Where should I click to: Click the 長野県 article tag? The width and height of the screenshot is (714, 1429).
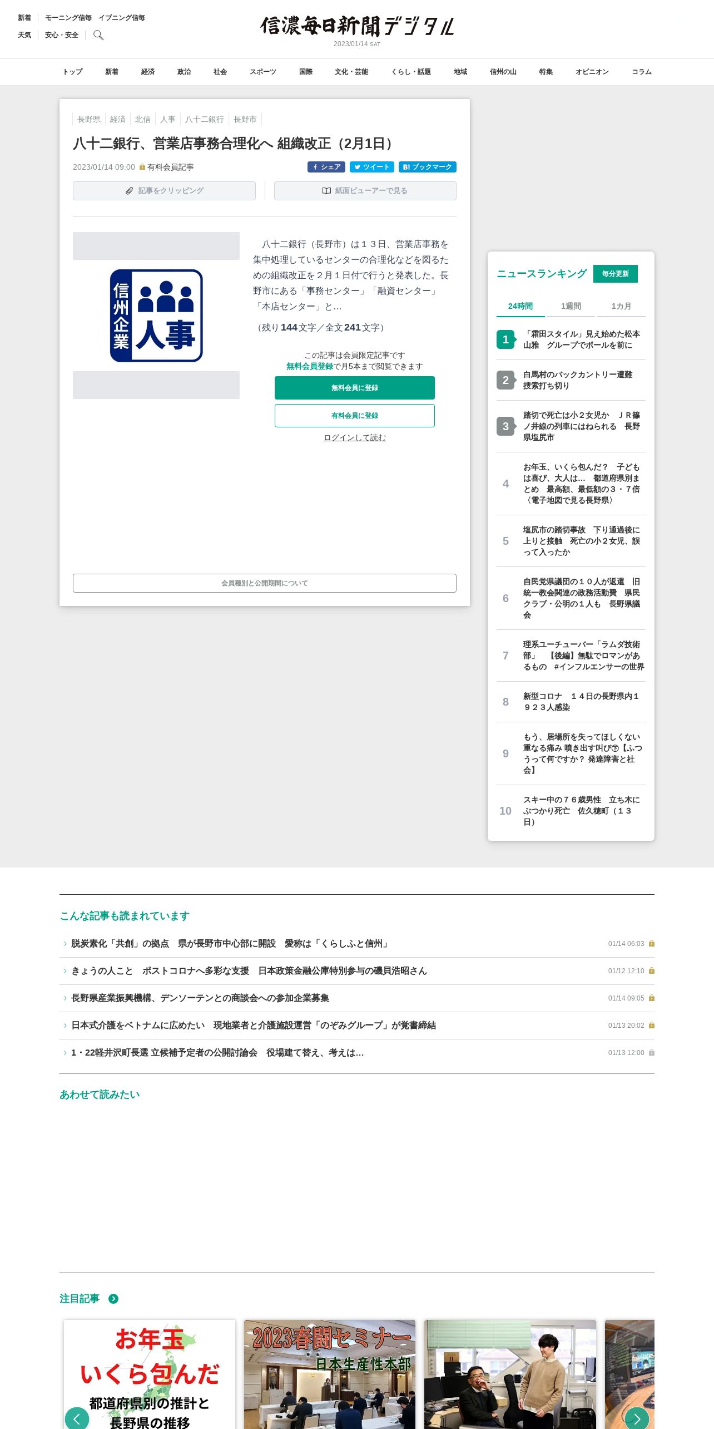(89, 119)
